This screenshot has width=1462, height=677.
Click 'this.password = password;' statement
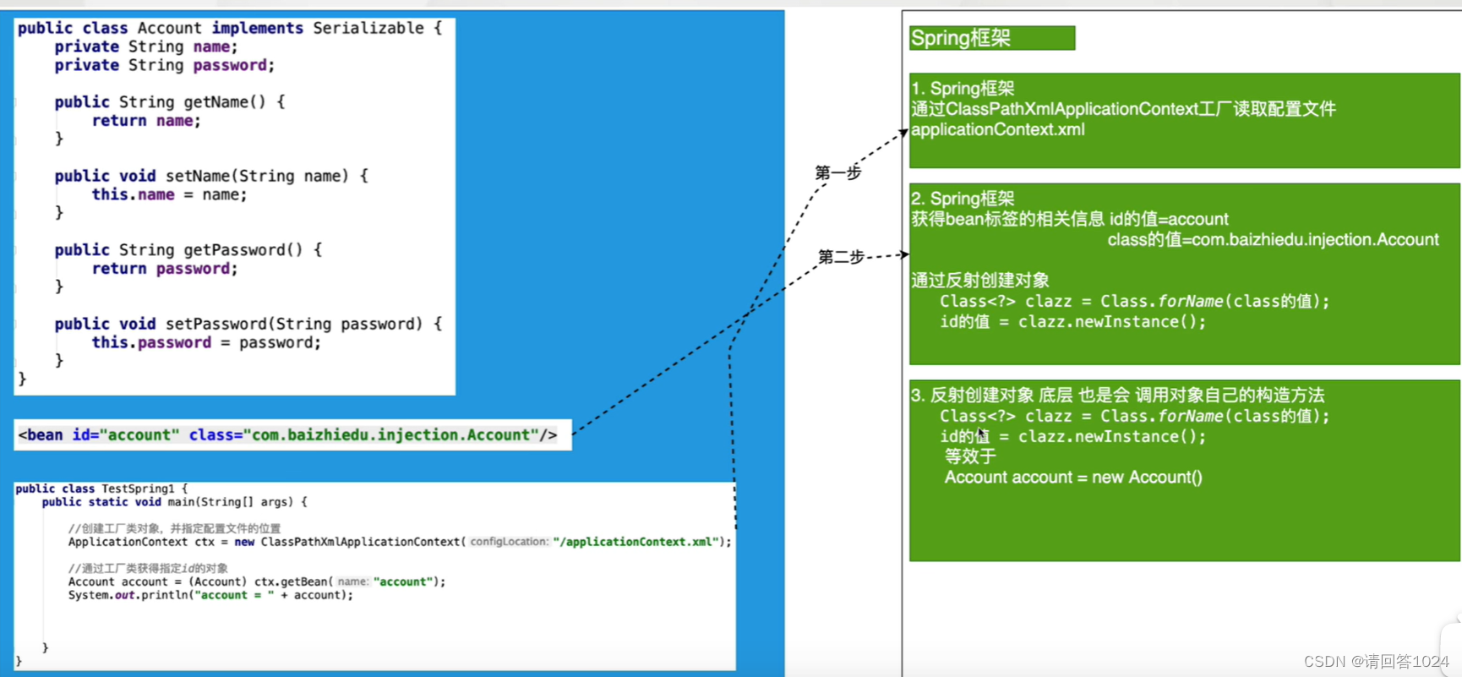(x=206, y=342)
